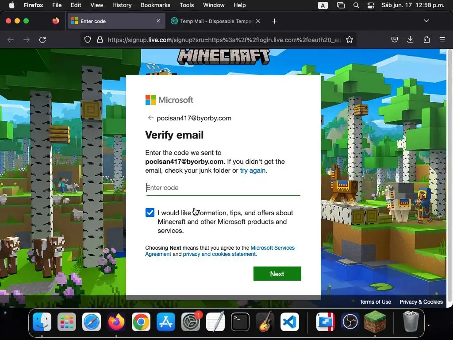Viewport: 453px width, 340px height.
Task: Open Finder from the dock
Action: 42,321
